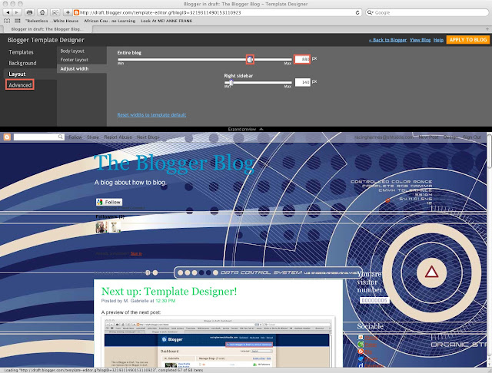This screenshot has width=492, height=373.
Task: Click the reload icon in the address bar
Action: [x=357, y=12]
